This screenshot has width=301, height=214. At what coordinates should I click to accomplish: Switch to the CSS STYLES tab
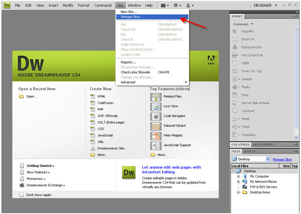click(x=240, y=145)
